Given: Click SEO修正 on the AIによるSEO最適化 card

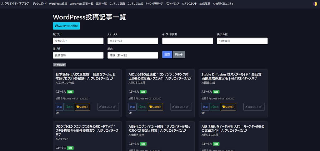Looking at the screenshot, I should [x=155, y=107].
